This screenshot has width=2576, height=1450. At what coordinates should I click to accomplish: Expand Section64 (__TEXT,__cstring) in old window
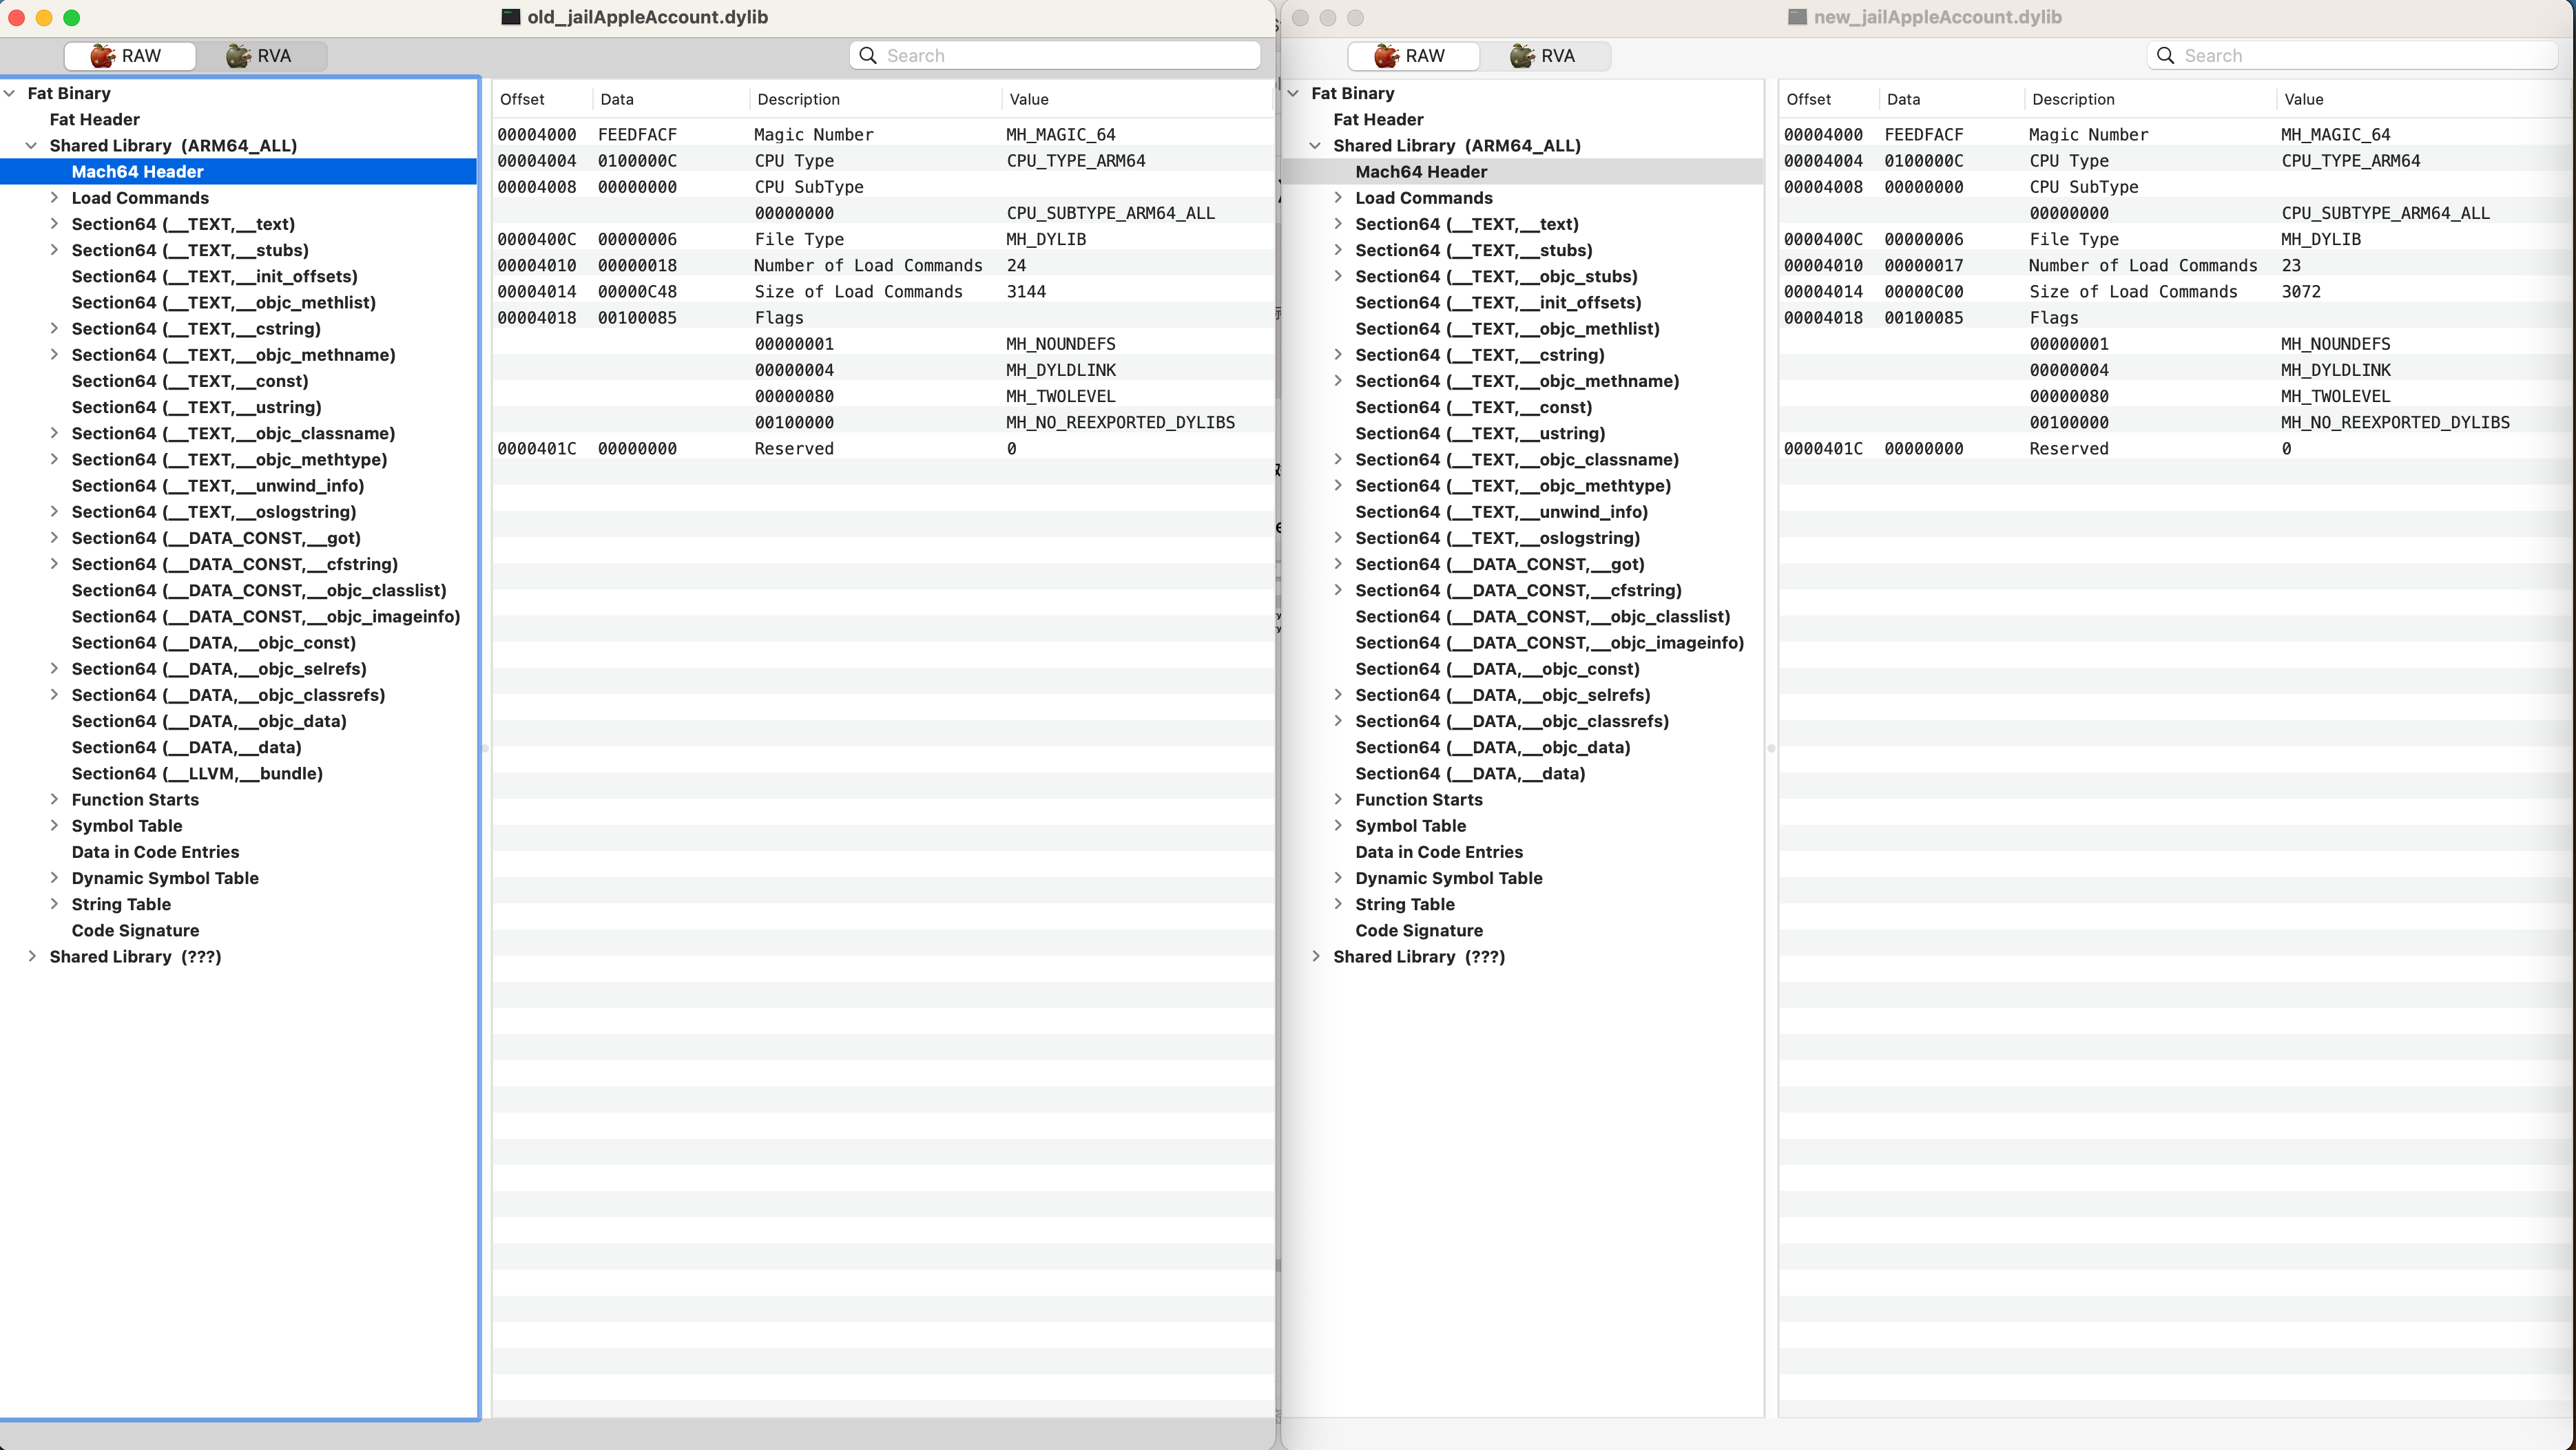(x=54, y=329)
